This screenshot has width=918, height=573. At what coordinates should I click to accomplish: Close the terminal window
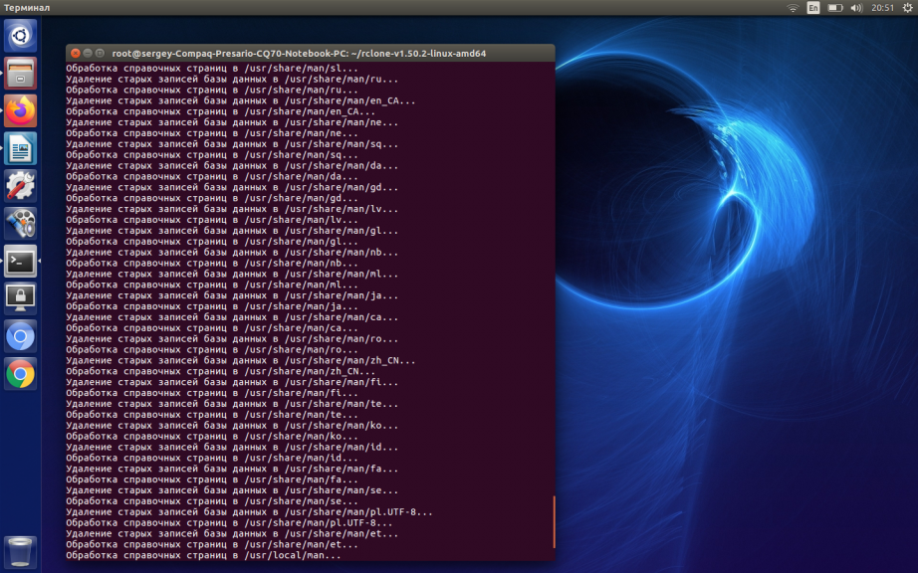[x=74, y=53]
